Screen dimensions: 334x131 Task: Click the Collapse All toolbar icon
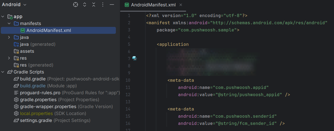[94, 5]
